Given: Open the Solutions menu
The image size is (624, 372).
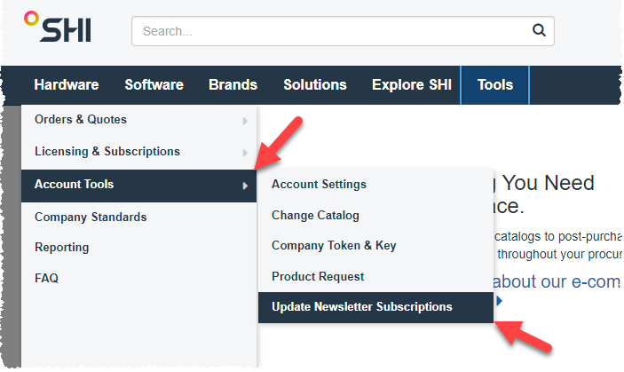Looking at the screenshot, I should 315,84.
